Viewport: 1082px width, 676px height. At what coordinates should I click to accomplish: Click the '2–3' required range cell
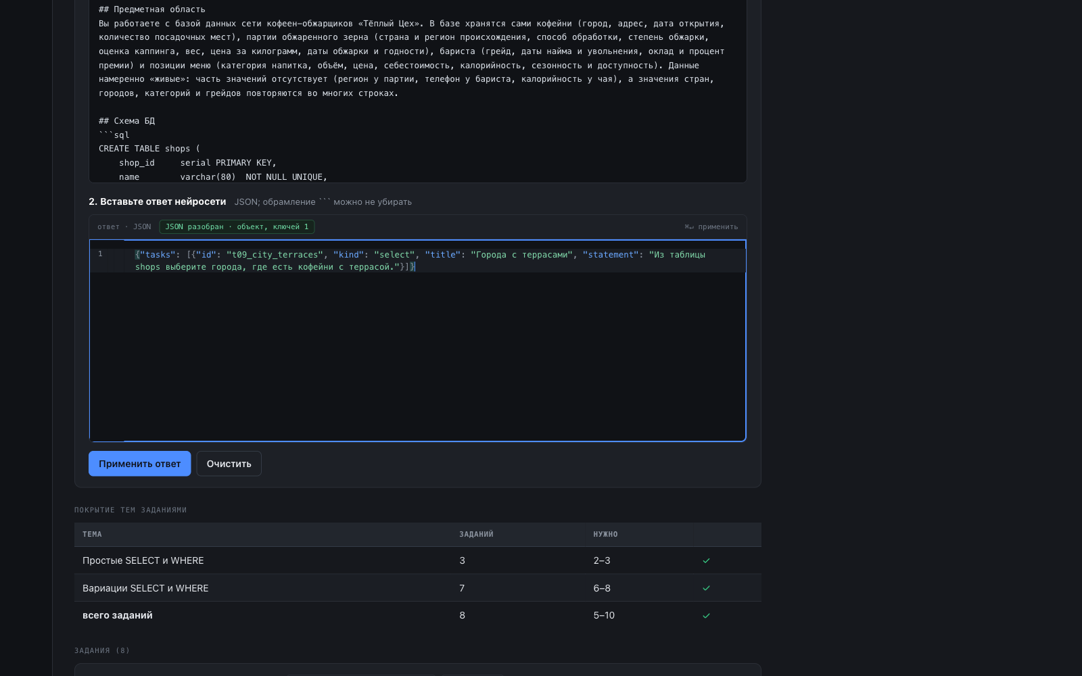(x=602, y=560)
